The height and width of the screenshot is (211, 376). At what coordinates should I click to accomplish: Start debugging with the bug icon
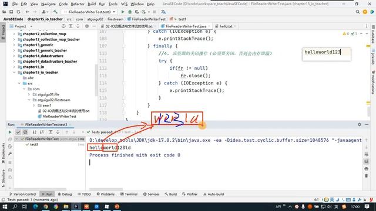tap(130, 12)
